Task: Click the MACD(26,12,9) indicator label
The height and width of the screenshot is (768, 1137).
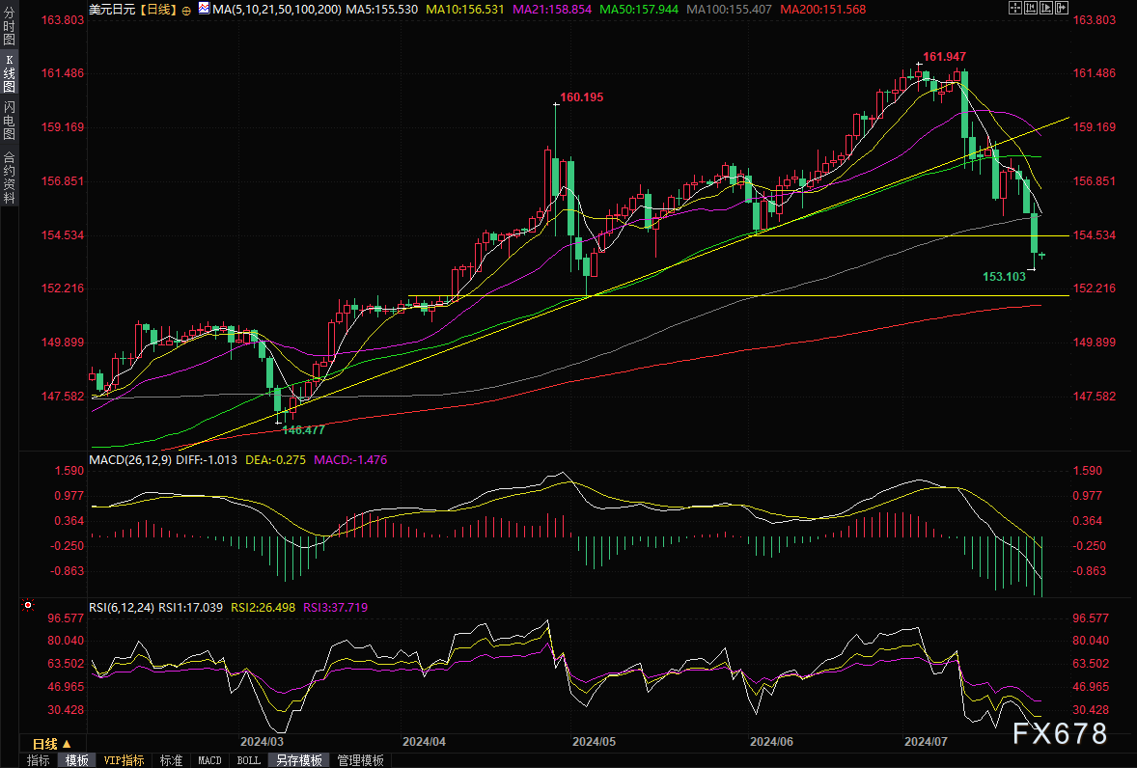Action: 130,460
